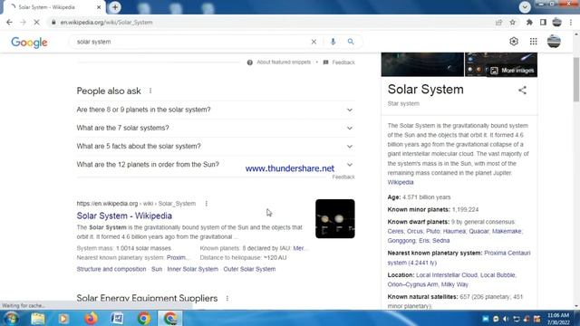Bookmark this page with the star icon
Viewport: 580px width, 326px height.
[512, 22]
